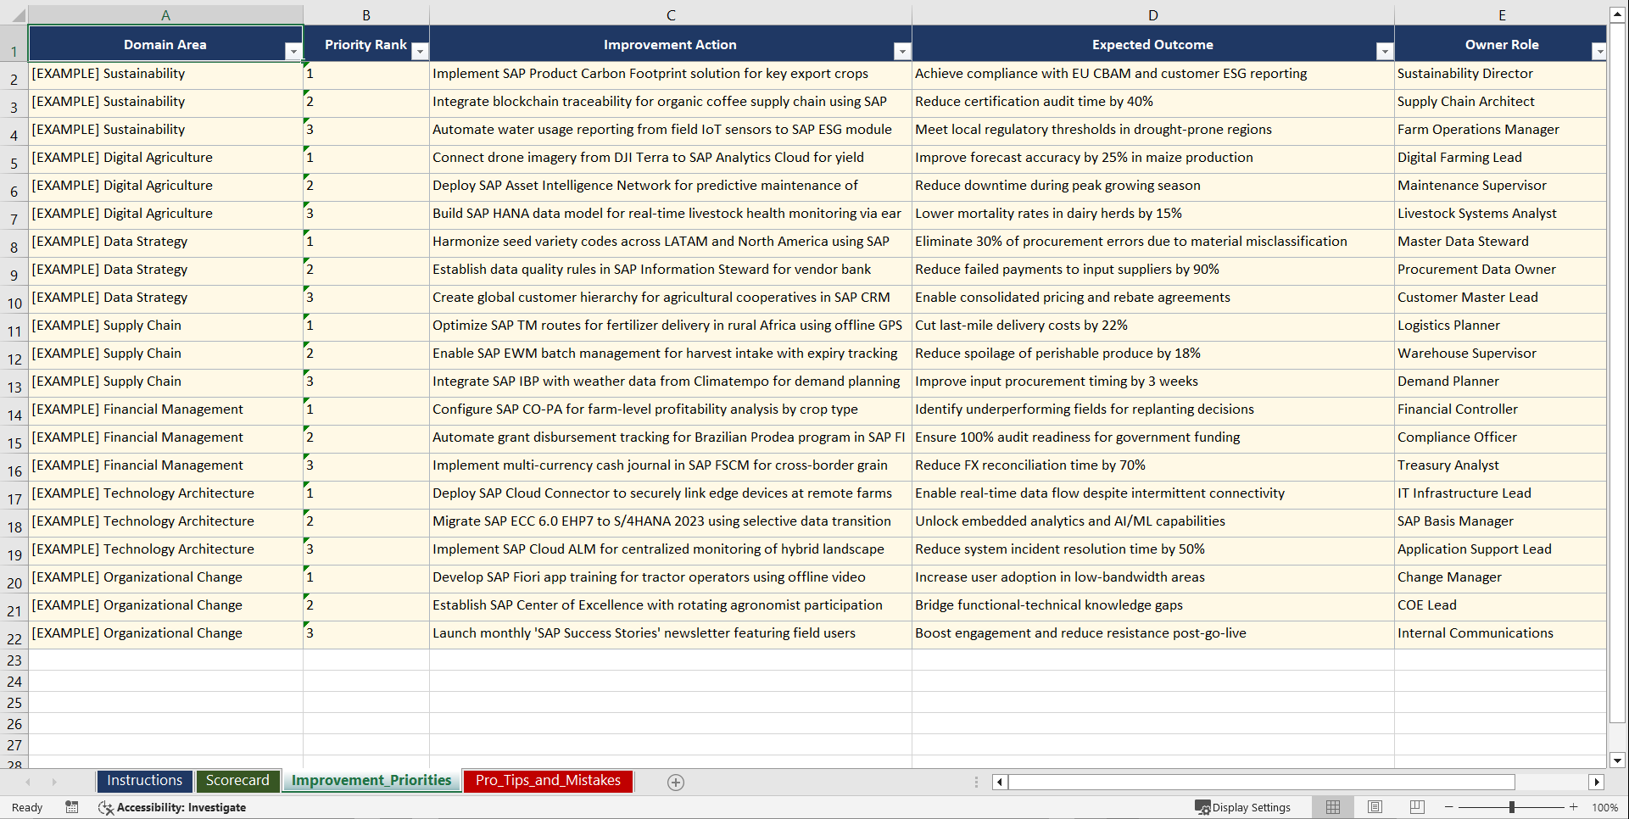This screenshot has height=819, width=1629.
Task: Zoom in using the plus icon
Action: coord(1573,807)
